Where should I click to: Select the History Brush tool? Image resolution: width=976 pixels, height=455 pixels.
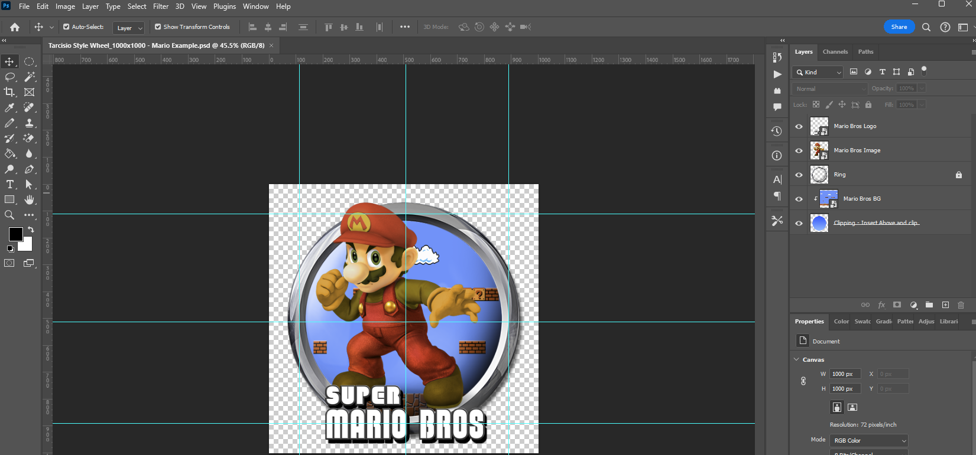tap(9, 138)
